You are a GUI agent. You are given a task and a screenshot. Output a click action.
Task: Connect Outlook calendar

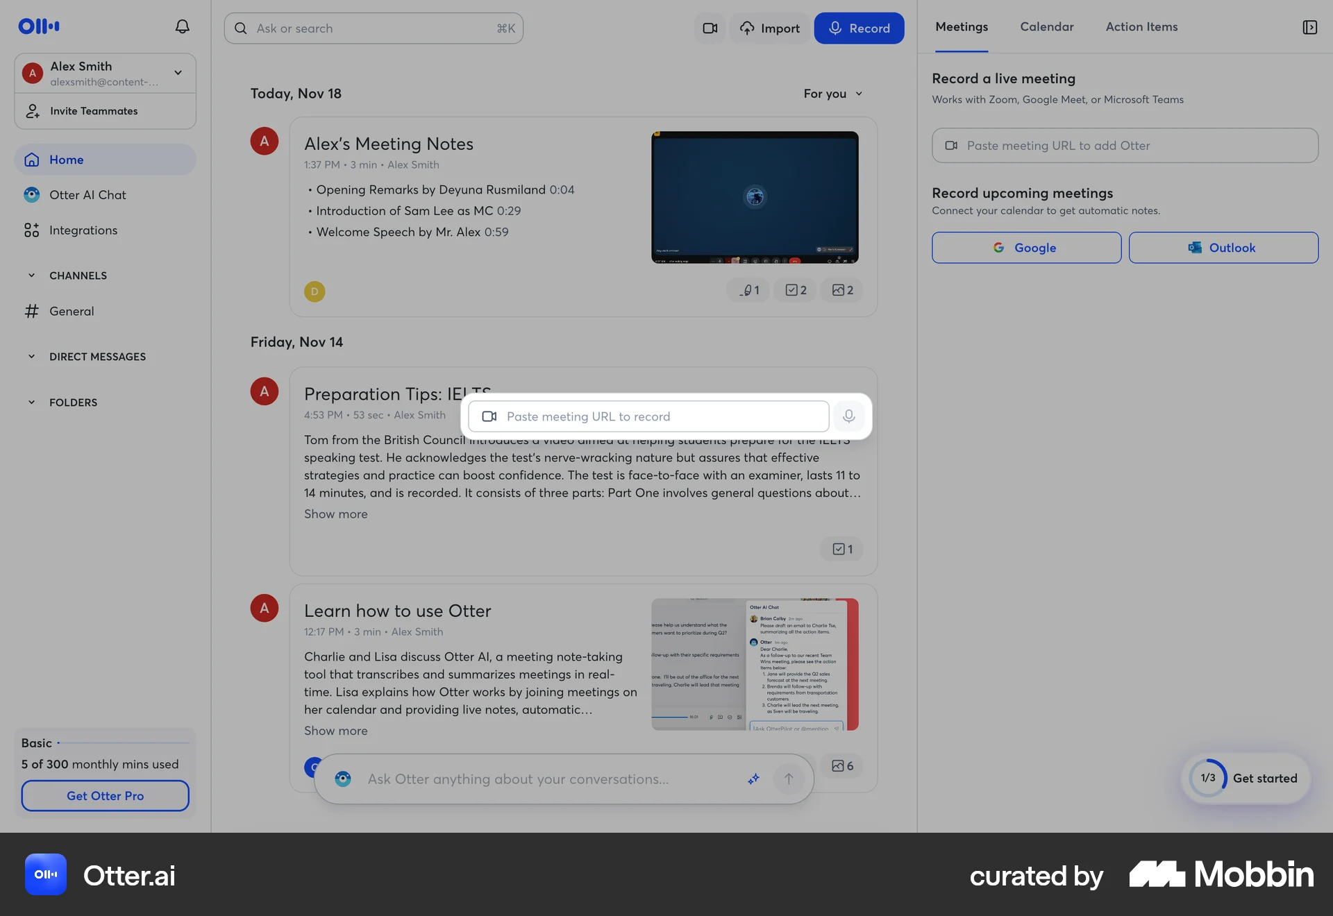coord(1223,248)
